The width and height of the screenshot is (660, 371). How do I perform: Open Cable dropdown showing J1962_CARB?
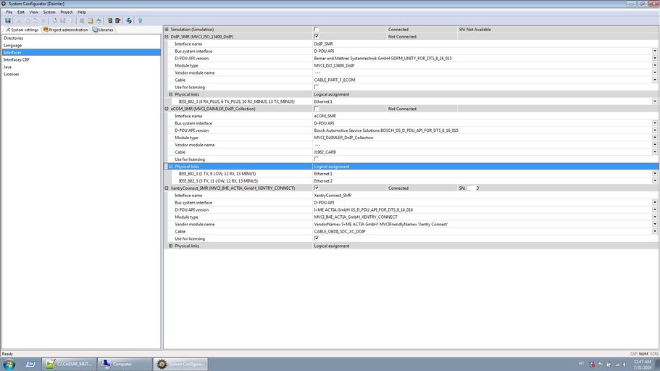click(x=655, y=151)
